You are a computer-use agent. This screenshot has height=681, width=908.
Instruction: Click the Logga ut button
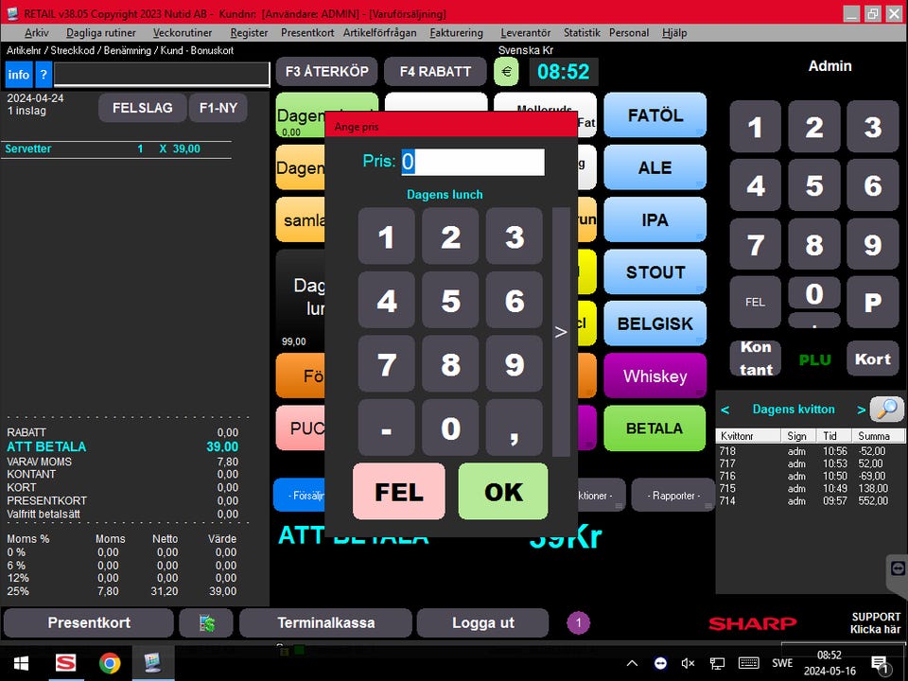482,623
